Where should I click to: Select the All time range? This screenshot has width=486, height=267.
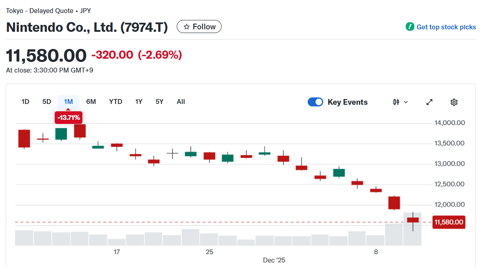point(181,102)
